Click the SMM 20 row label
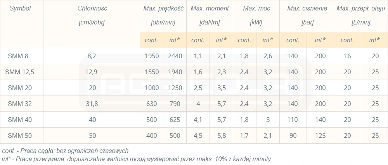 point(18,88)
